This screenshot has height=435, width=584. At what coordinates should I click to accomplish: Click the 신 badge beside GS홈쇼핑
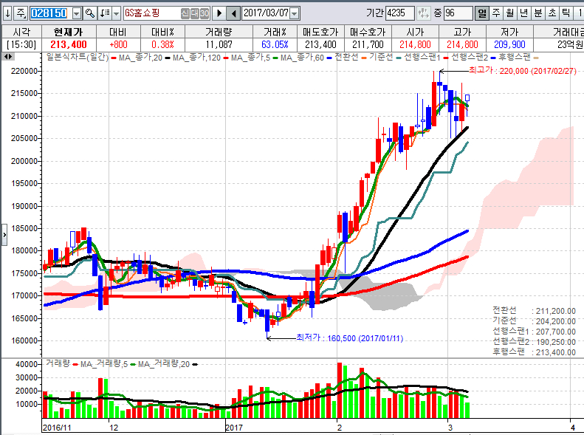pyautogui.click(x=185, y=13)
